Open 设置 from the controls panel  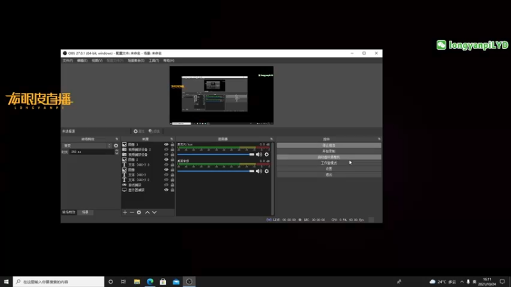(x=329, y=169)
